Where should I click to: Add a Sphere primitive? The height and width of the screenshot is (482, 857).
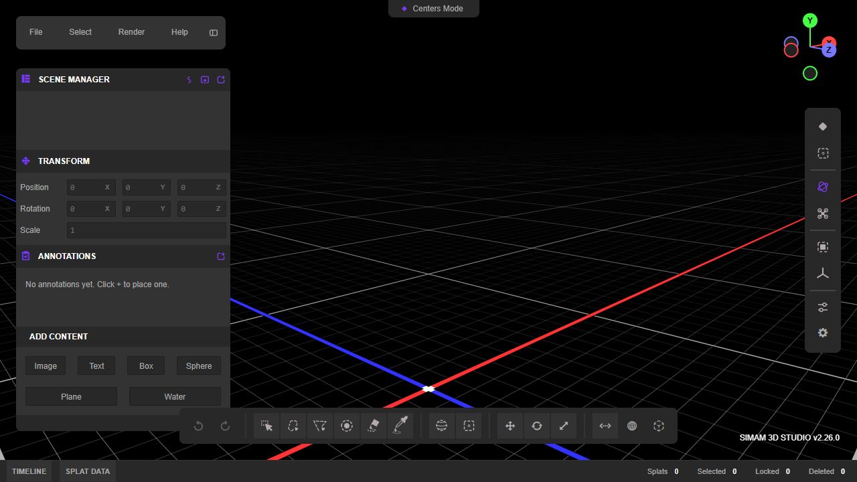(x=199, y=366)
